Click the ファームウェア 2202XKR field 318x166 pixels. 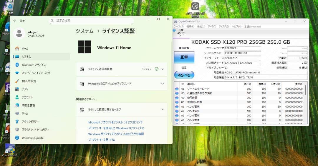click(243, 48)
